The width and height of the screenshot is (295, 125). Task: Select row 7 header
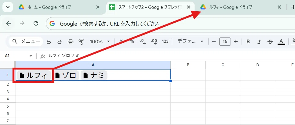(x=8, y=121)
